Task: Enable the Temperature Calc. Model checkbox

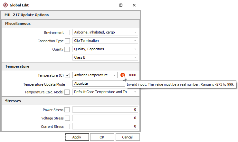Action: pyautogui.click(x=67, y=92)
